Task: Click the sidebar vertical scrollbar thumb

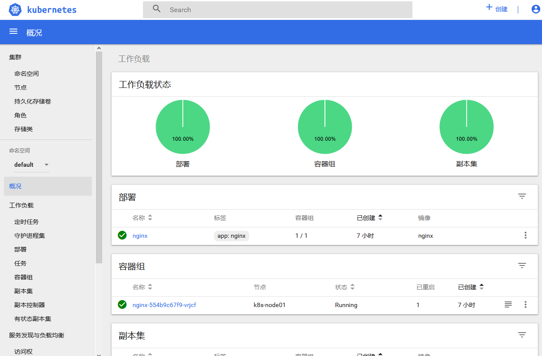Action: [99, 157]
